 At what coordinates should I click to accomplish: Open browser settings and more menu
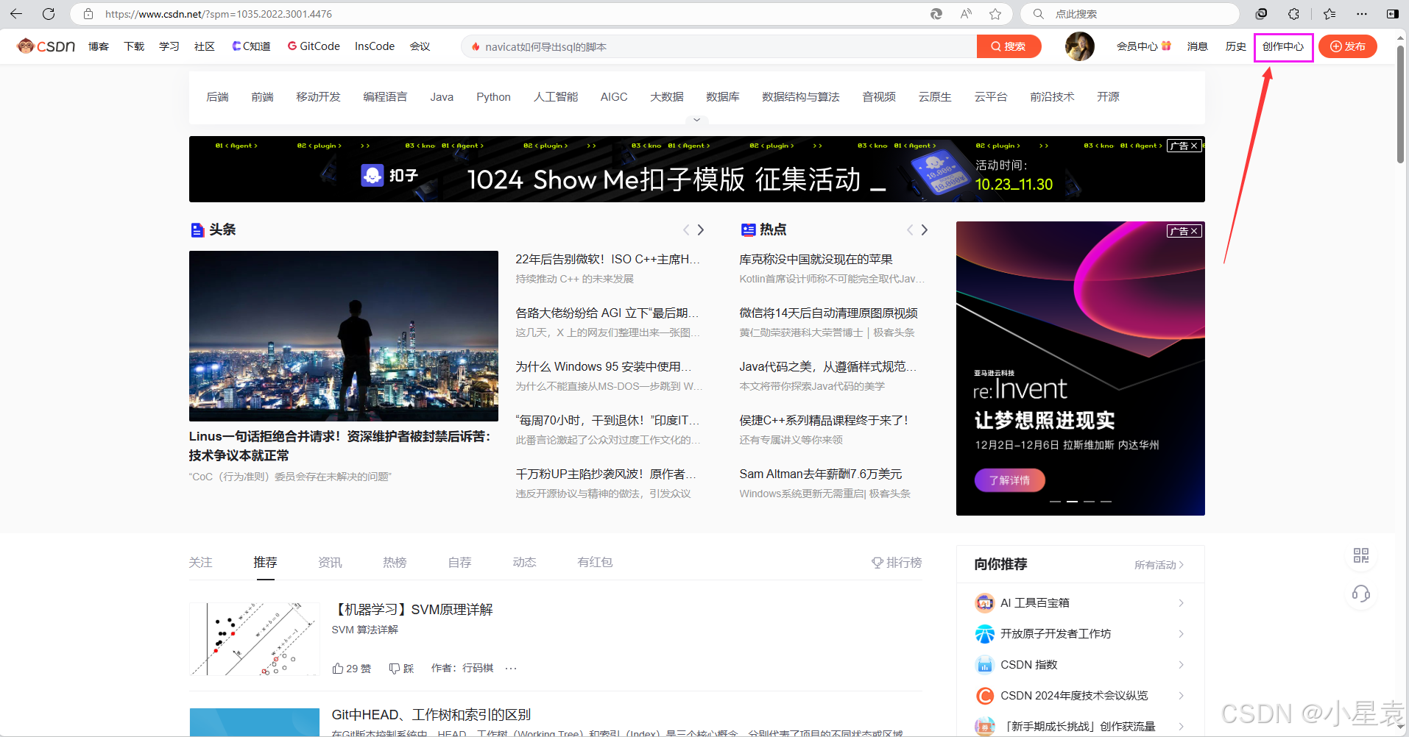click(1362, 14)
